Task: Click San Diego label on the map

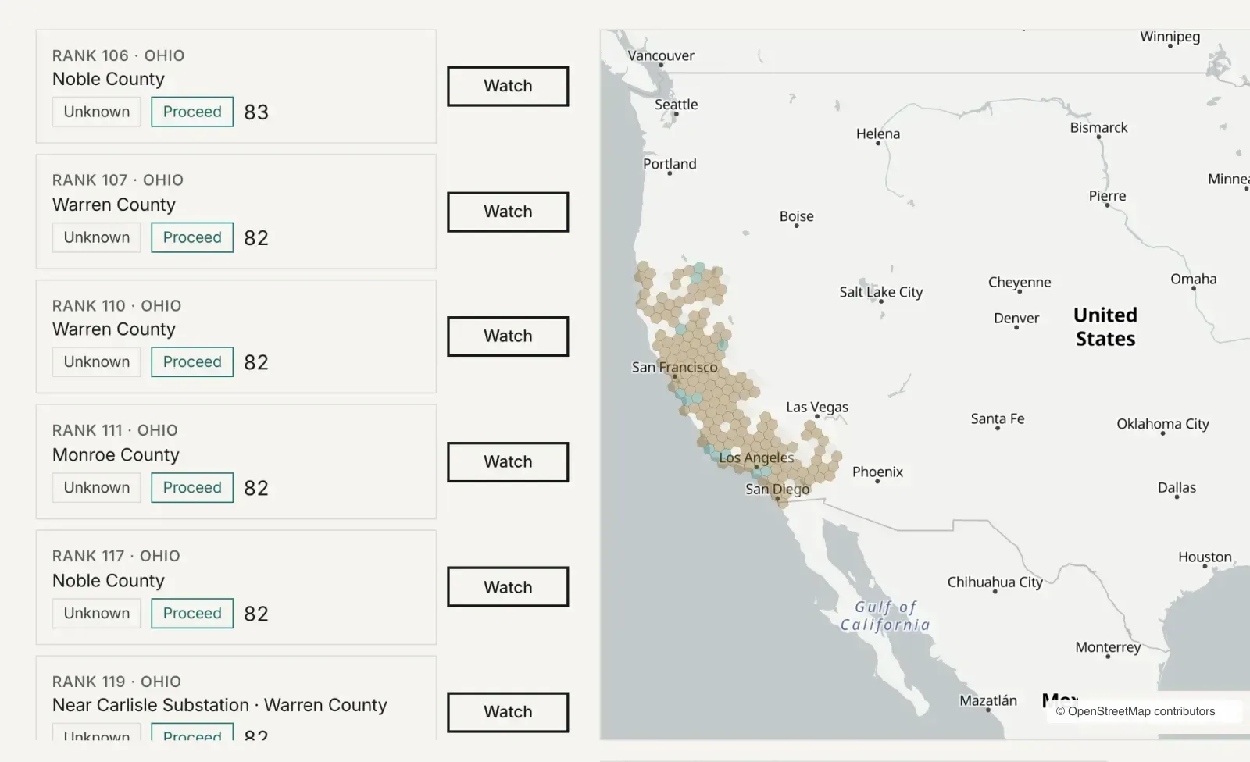Action: pyautogui.click(x=777, y=489)
